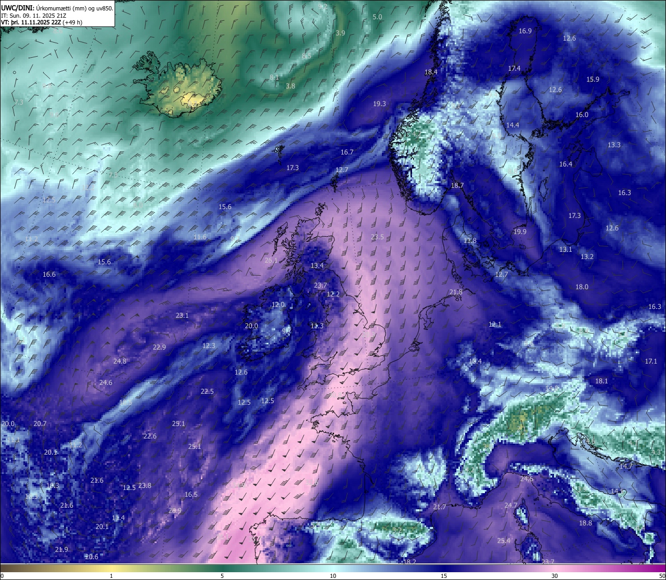Click the VT valid time line (+49 h)
This screenshot has height=580, width=666.
42,22
